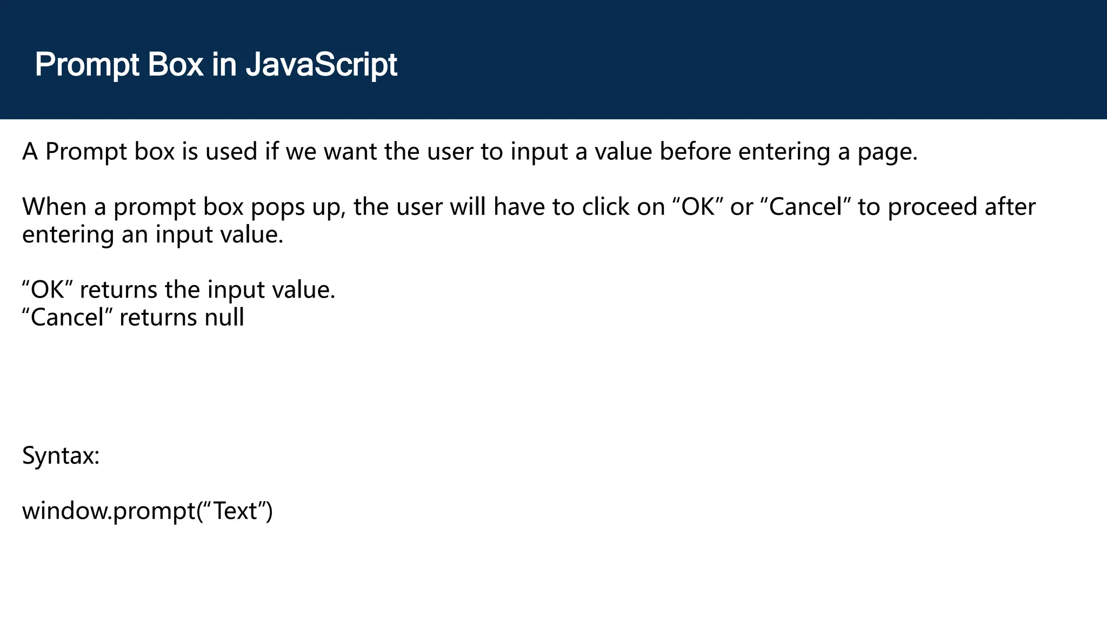This screenshot has width=1107, height=622.
Task: Click the line "OK returns the input value."
Action: pyautogui.click(x=178, y=290)
